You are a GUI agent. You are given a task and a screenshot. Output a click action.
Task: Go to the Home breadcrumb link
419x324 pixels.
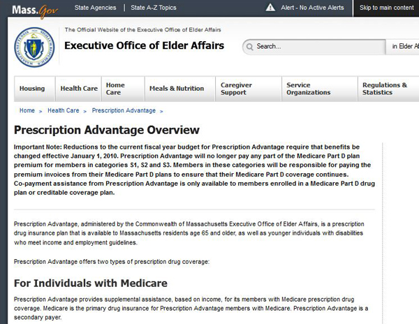(x=27, y=110)
